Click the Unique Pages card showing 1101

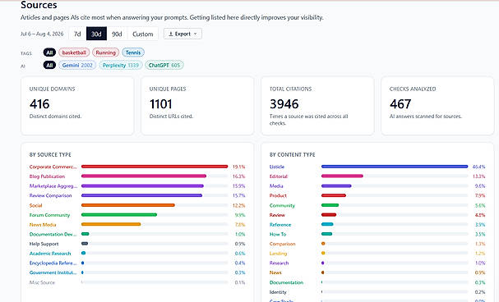pos(197,106)
